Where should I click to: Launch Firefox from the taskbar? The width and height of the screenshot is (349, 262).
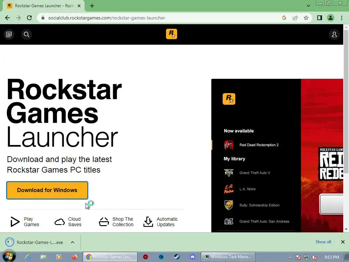pyautogui.click(x=75, y=257)
